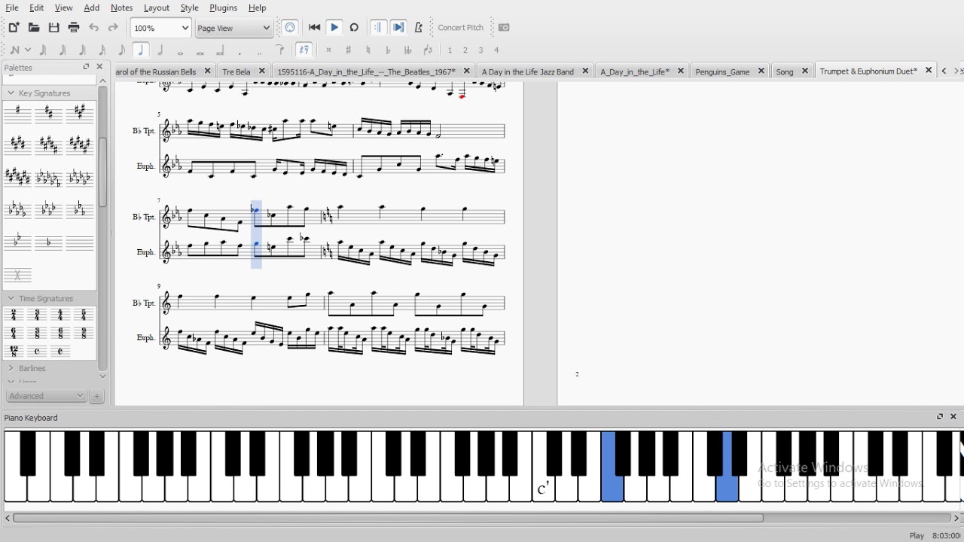Print the score
Image resolution: width=964 pixels, height=542 pixels.
coord(74,28)
